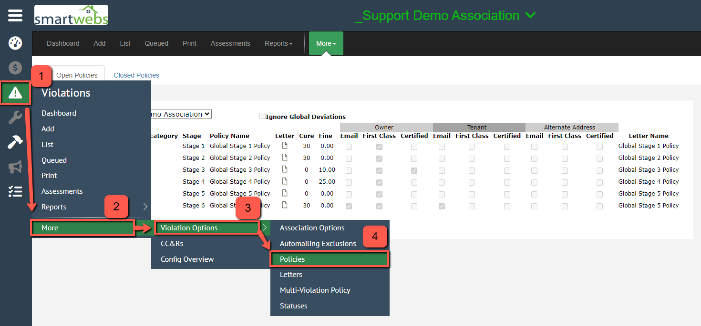Toggle Ignore Global Deviations checkbox
This screenshot has height=326, width=701.
coord(262,116)
